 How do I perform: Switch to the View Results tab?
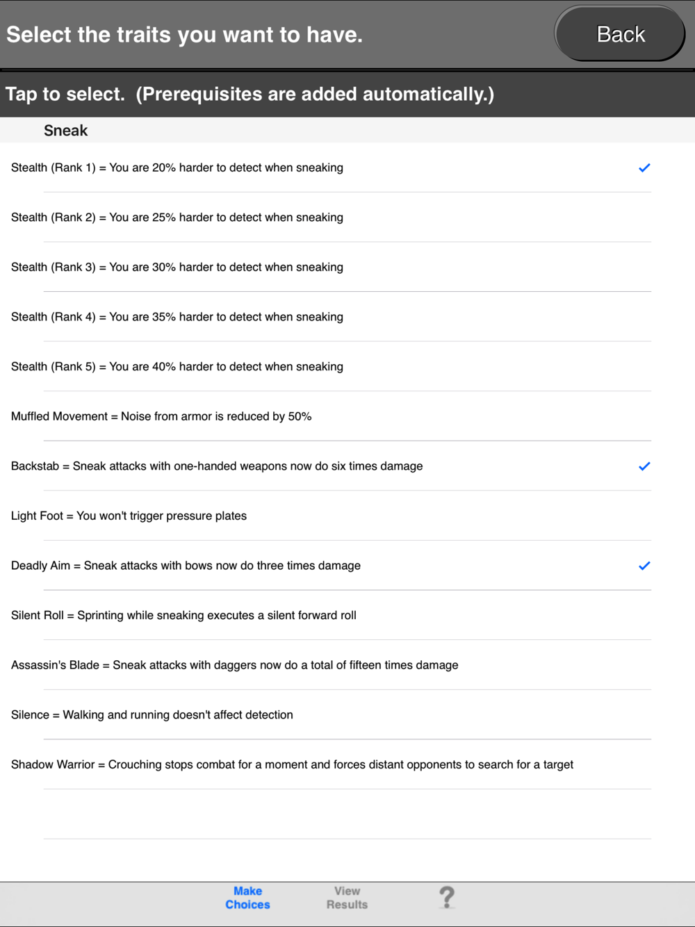[347, 898]
